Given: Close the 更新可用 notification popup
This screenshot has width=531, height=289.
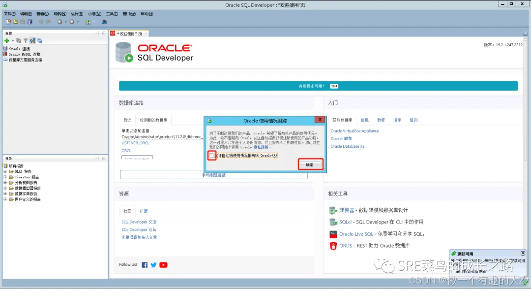Looking at the screenshot, I should tap(523, 254).
